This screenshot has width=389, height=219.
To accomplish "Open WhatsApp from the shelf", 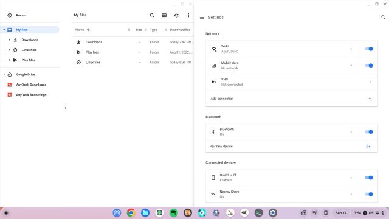I will pyautogui.click(x=159, y=213).
